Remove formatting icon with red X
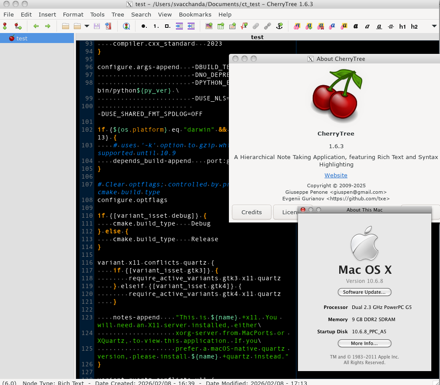440x385 pixels. (x=321, y=26)
